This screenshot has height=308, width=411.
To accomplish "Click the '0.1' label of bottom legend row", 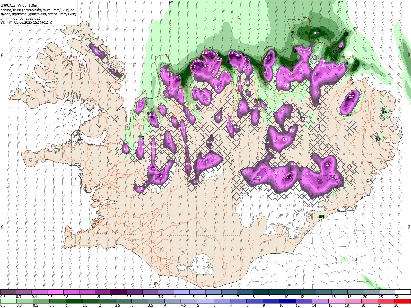I will (3, 305).
